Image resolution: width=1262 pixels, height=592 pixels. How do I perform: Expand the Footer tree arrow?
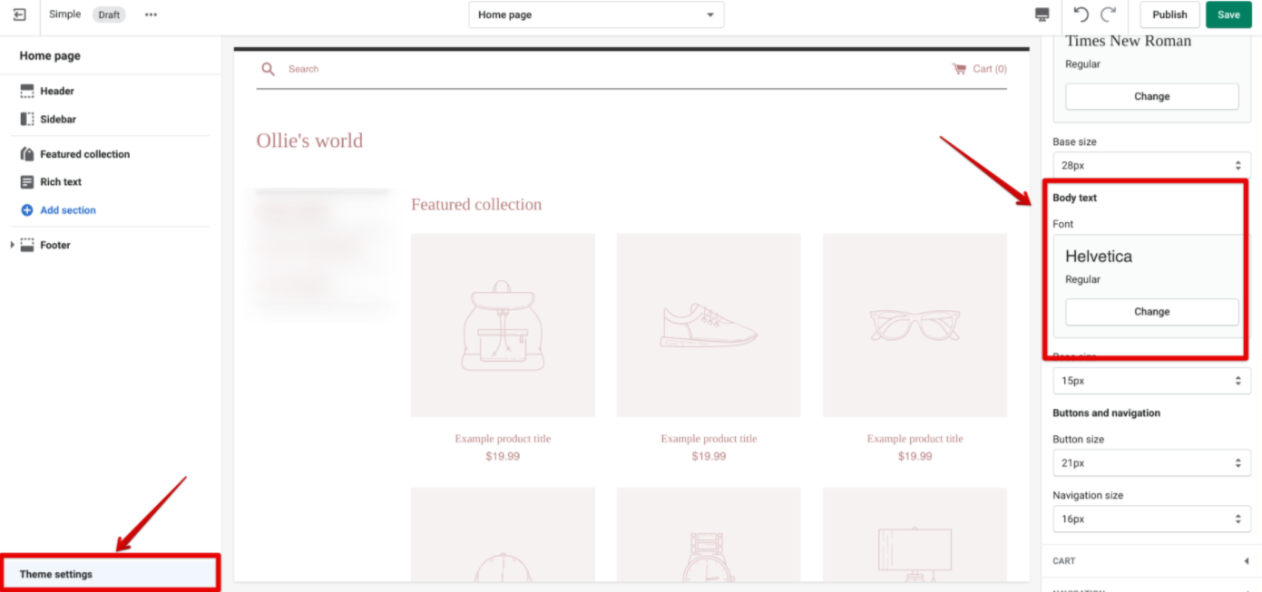click(12, 245)
